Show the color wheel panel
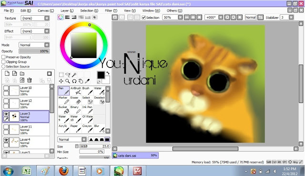This screenshot has width=305, height=176. pos(61,17)
